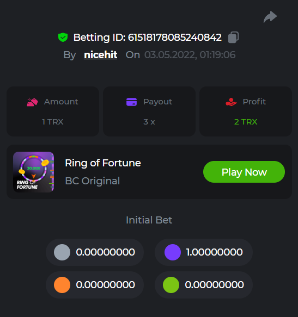Select the green color swatch
Viewport: 298px width, 317px height.
171,285
